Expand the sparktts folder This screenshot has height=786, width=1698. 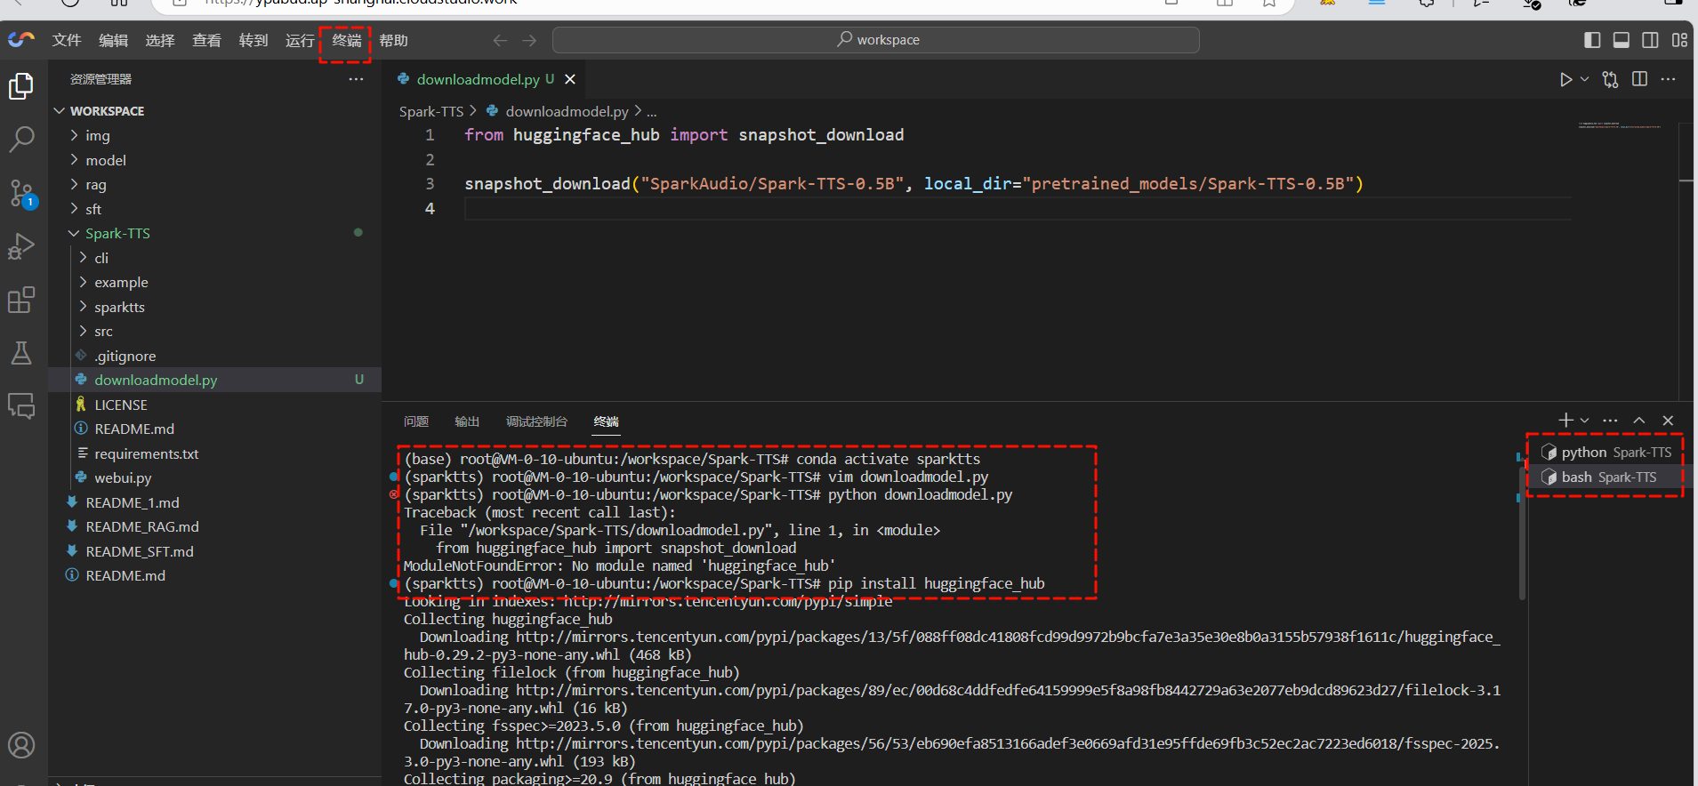(215, 307)
